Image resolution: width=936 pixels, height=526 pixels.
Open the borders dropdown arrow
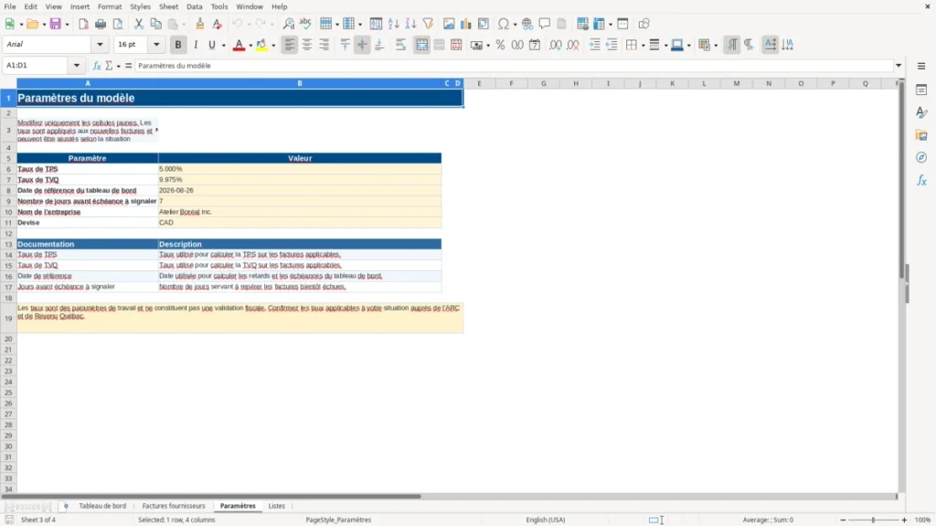(643, 45)
